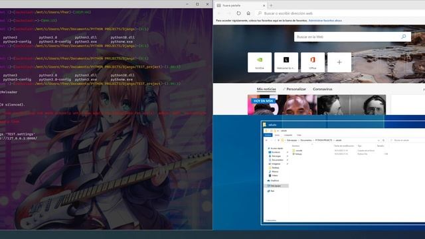425x239 pixels.
Task: Select Documentos in Explorer breadcrumb path
Action: click(306, 140)
